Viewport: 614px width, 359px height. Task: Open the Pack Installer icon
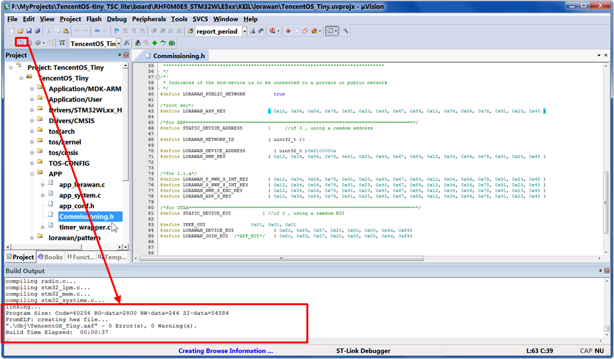click(172, 43)
